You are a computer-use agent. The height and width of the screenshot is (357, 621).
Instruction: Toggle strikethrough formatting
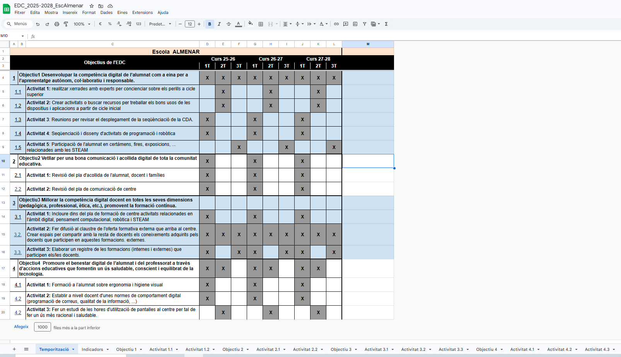pos(229,24)
